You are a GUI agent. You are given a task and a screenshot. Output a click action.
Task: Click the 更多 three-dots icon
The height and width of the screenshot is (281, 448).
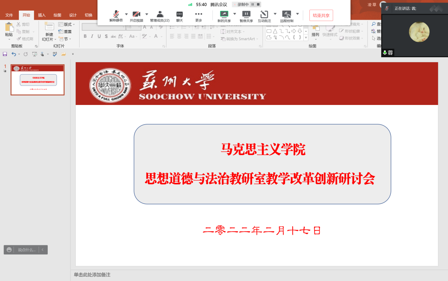coord(199,14)
